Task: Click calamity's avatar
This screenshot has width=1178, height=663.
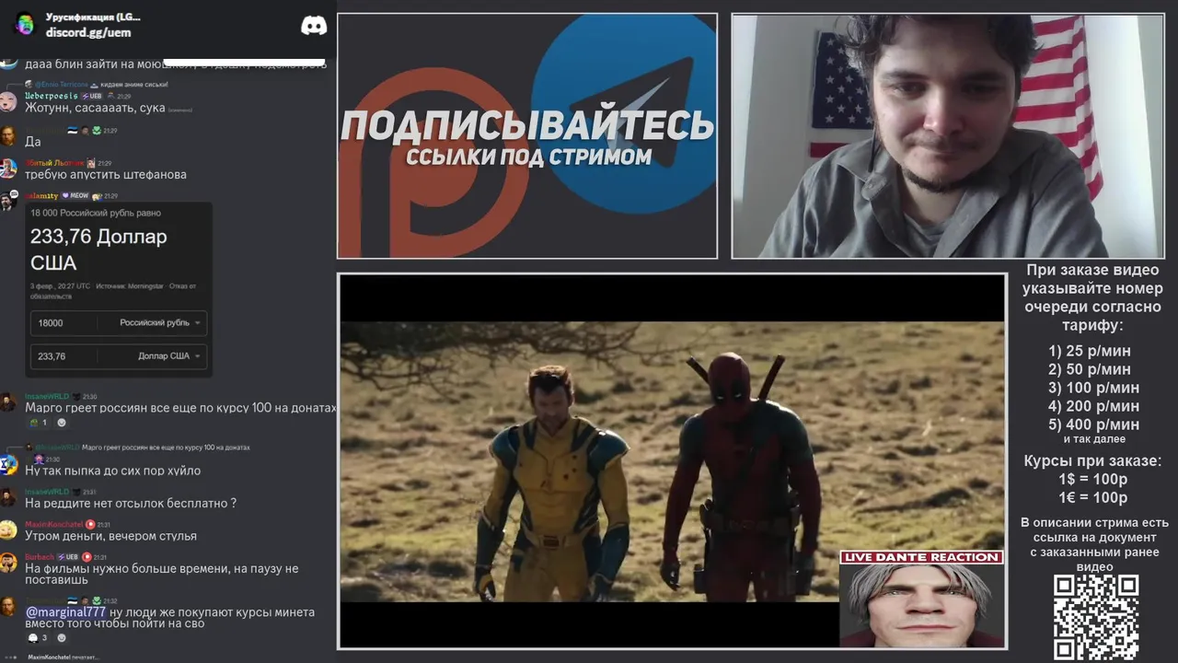Action: pyautogui.click(x=8, y=201)
